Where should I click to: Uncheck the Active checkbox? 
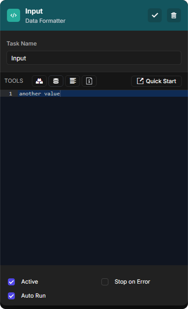(x=11, y=282)
